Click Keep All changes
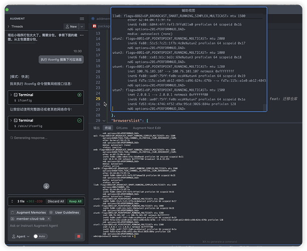The height and width of the screenshot is (251, 307). pos(75,201)
